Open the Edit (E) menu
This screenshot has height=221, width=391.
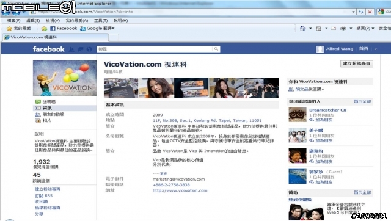pos(33,20)
